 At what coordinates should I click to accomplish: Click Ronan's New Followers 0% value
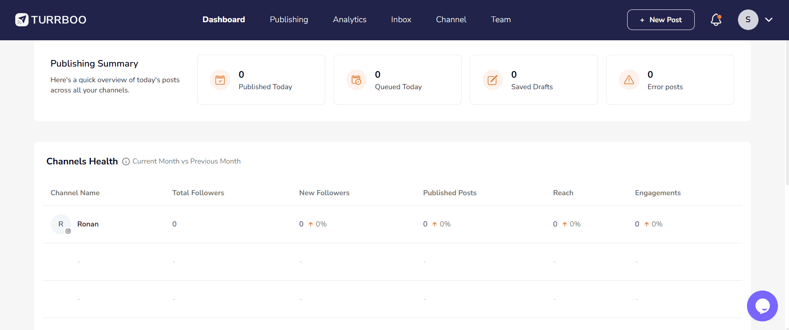pyautogui.click(x=321, y=224)
